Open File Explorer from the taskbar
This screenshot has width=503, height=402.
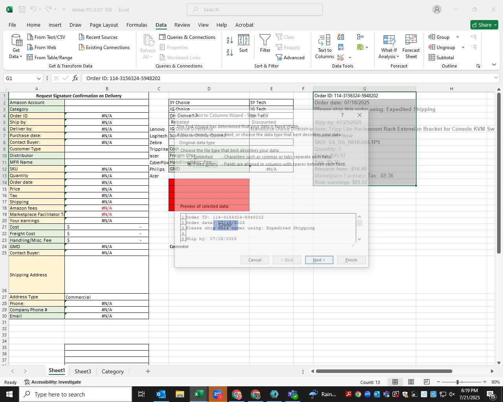point(180,394)
